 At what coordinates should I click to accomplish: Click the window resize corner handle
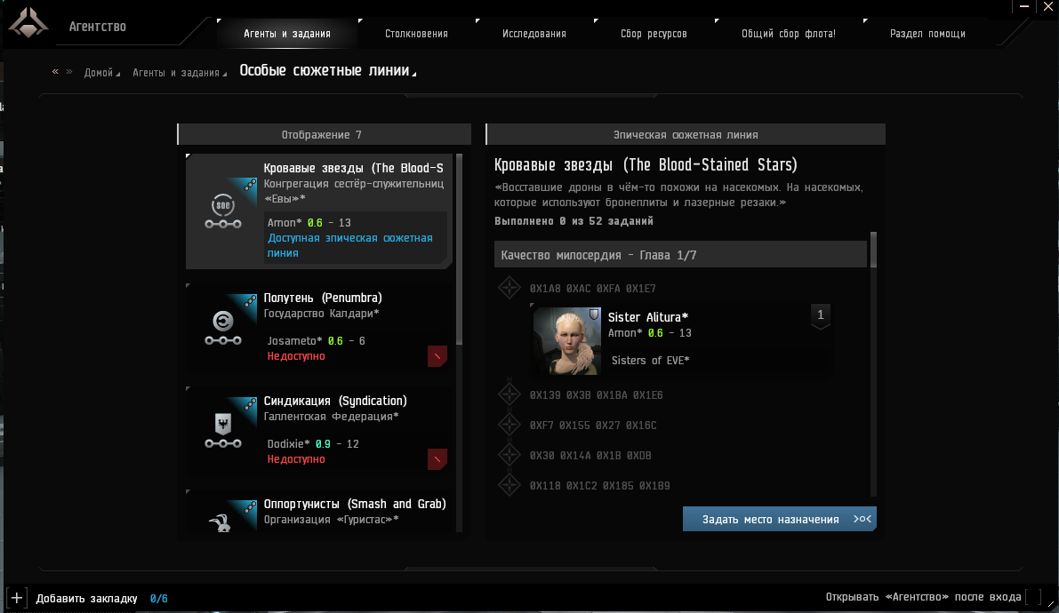tap(1051, 605)
